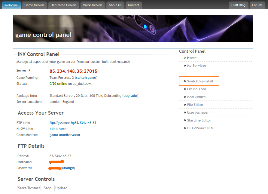268x194 pixels.
Task: Open HLTV/SourceTV in sidebar
Action: 200,128
